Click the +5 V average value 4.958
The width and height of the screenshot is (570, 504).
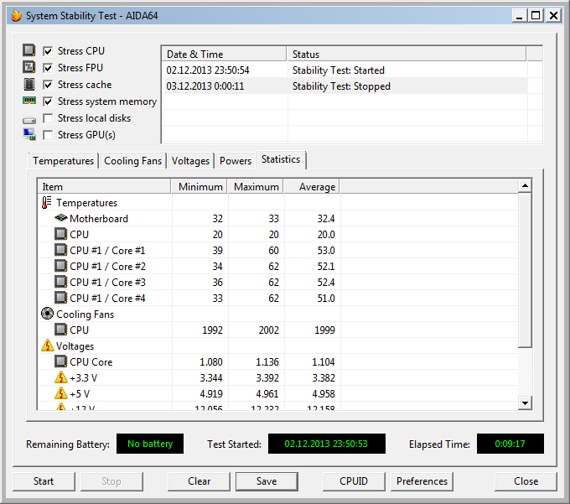coord(324,393)
